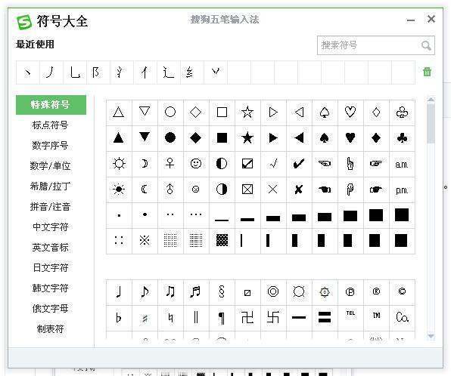Insert the double circle bullseye symbol
Screen dimensions: 451x376
273,292
